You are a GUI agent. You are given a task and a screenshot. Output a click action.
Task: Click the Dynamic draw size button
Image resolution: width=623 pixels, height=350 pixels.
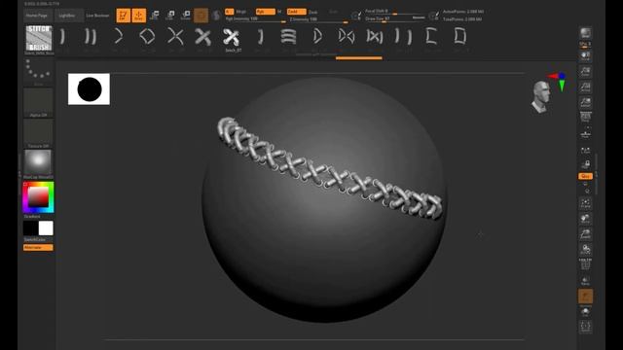(x=419, y=17)
